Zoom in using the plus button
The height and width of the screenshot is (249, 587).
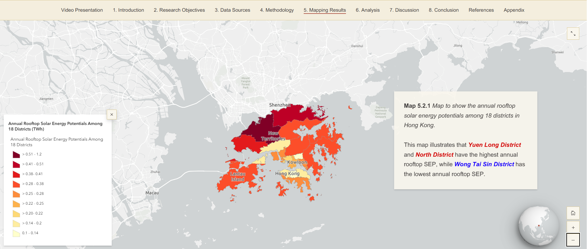point(573,228)
